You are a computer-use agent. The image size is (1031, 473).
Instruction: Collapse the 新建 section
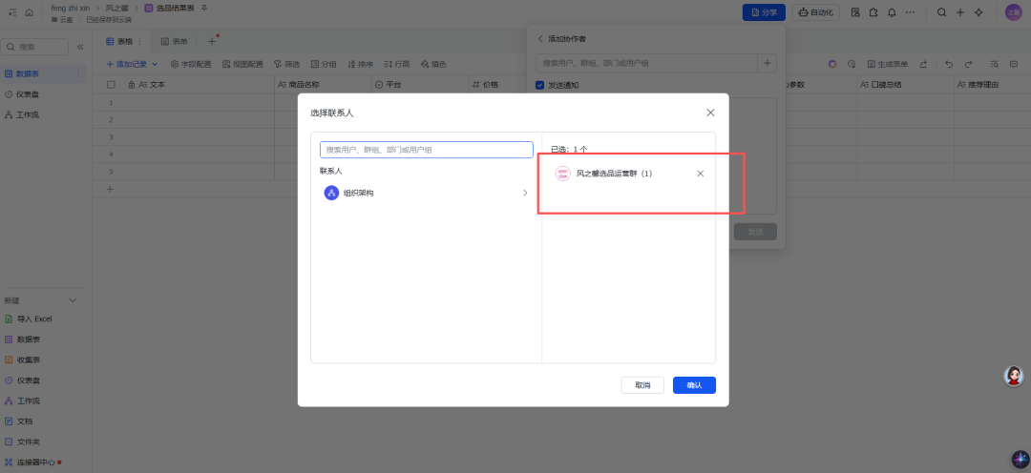click(73, 300)
